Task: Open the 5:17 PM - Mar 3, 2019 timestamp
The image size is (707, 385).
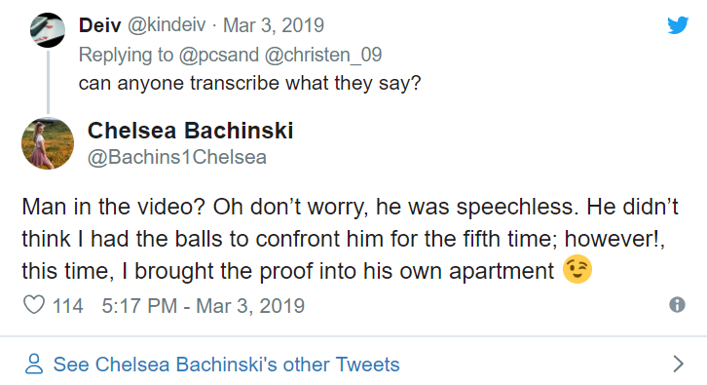Action: point(203,305)
